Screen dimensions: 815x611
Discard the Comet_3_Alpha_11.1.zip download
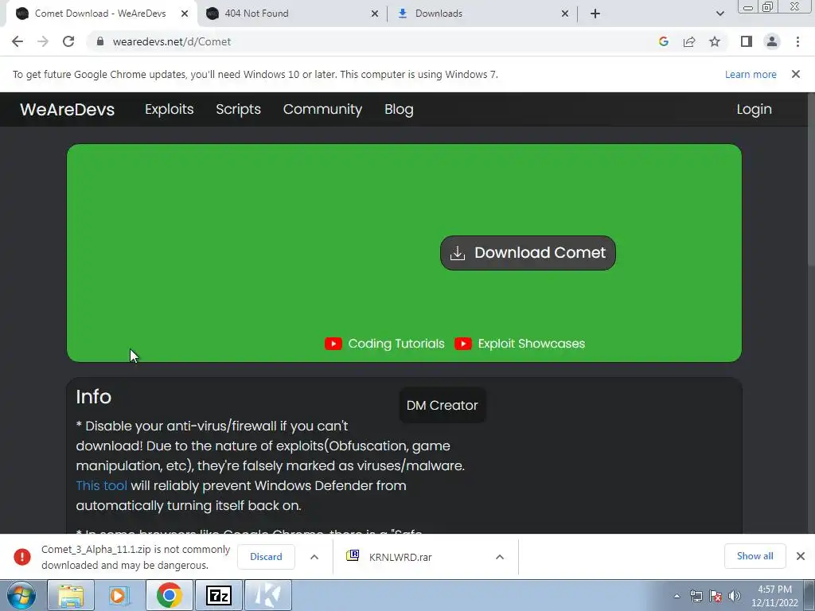click(266, 556)
